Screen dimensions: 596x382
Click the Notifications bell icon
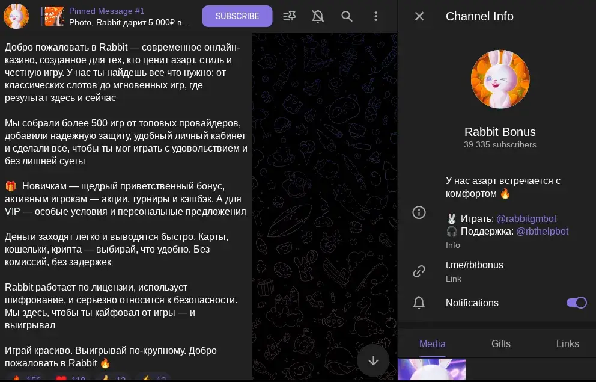pyautogui.click(x=419, y=303)
